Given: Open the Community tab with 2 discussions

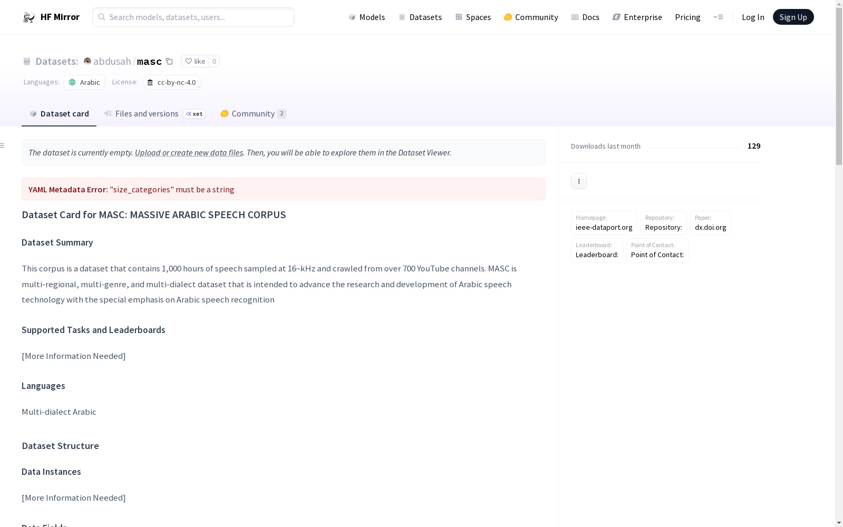Looking at the screenshot, I should click(253, 114).
